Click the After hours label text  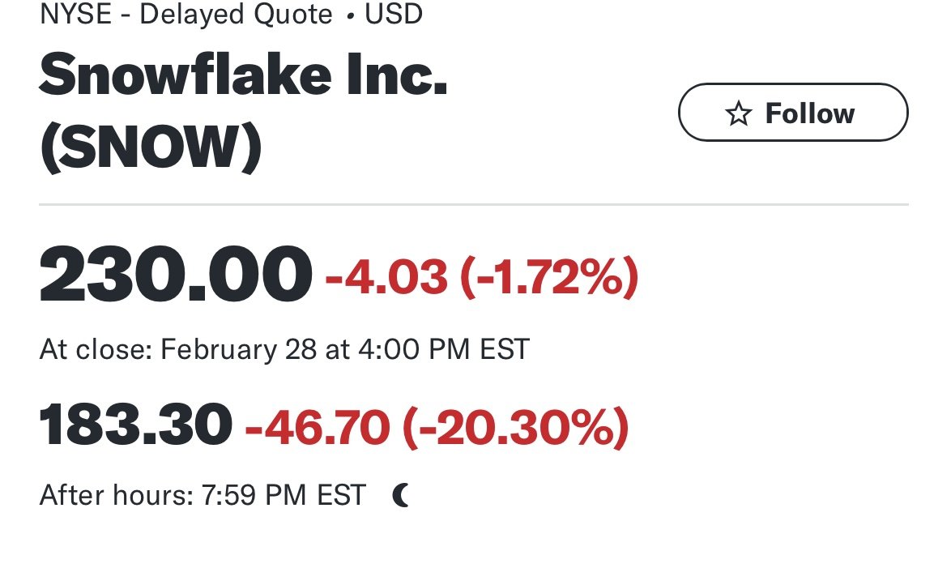click(x=116, y=495)
